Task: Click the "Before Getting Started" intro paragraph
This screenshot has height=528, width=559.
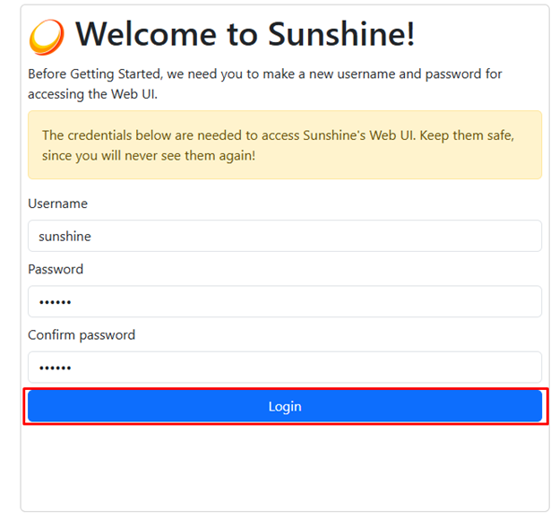Action: [x=265, y=84]
